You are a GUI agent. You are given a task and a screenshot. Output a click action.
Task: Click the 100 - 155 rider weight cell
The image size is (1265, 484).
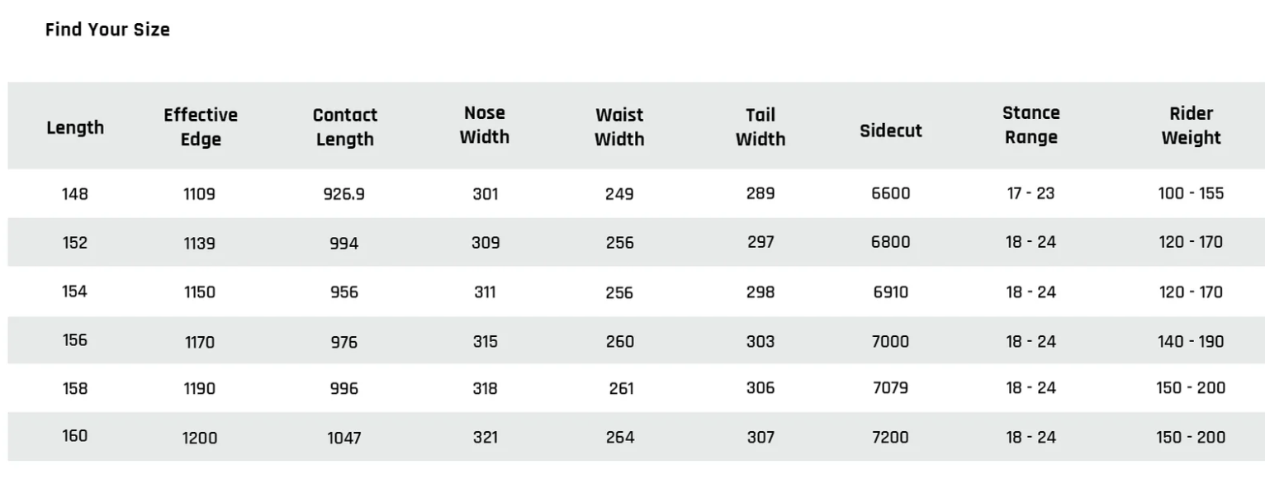point(1192,194)
